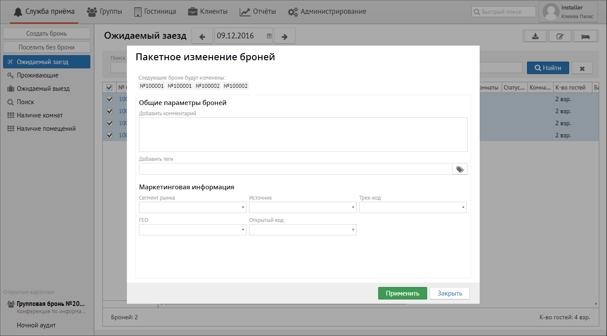Click the Добавить комментарий text area

(x=303, y=134)
